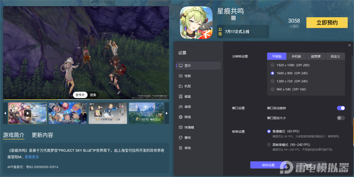Click 分辨率设置 section label
Viewport: 354px width, 177px height.
(x=240, y=56)
